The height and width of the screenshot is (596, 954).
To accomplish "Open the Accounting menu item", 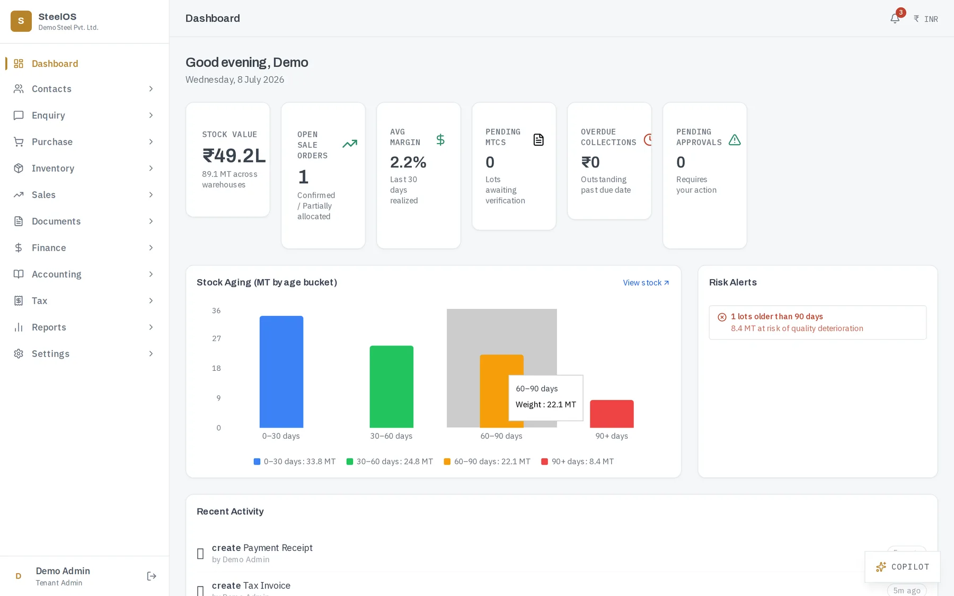I will point(84,274).
